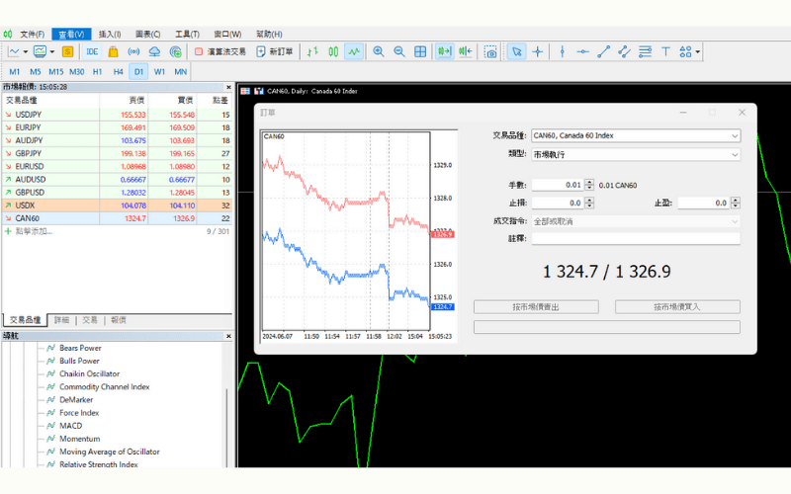791x494 pixels.
Task: Click the yellow dollar Market Watch icon
Action: 67,51
